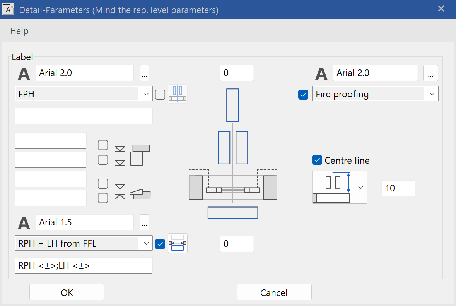Open the RPH + LH from FFL dropdown
Image resolution: width=456 pixels, height=306 pixels.
point(84,243)
